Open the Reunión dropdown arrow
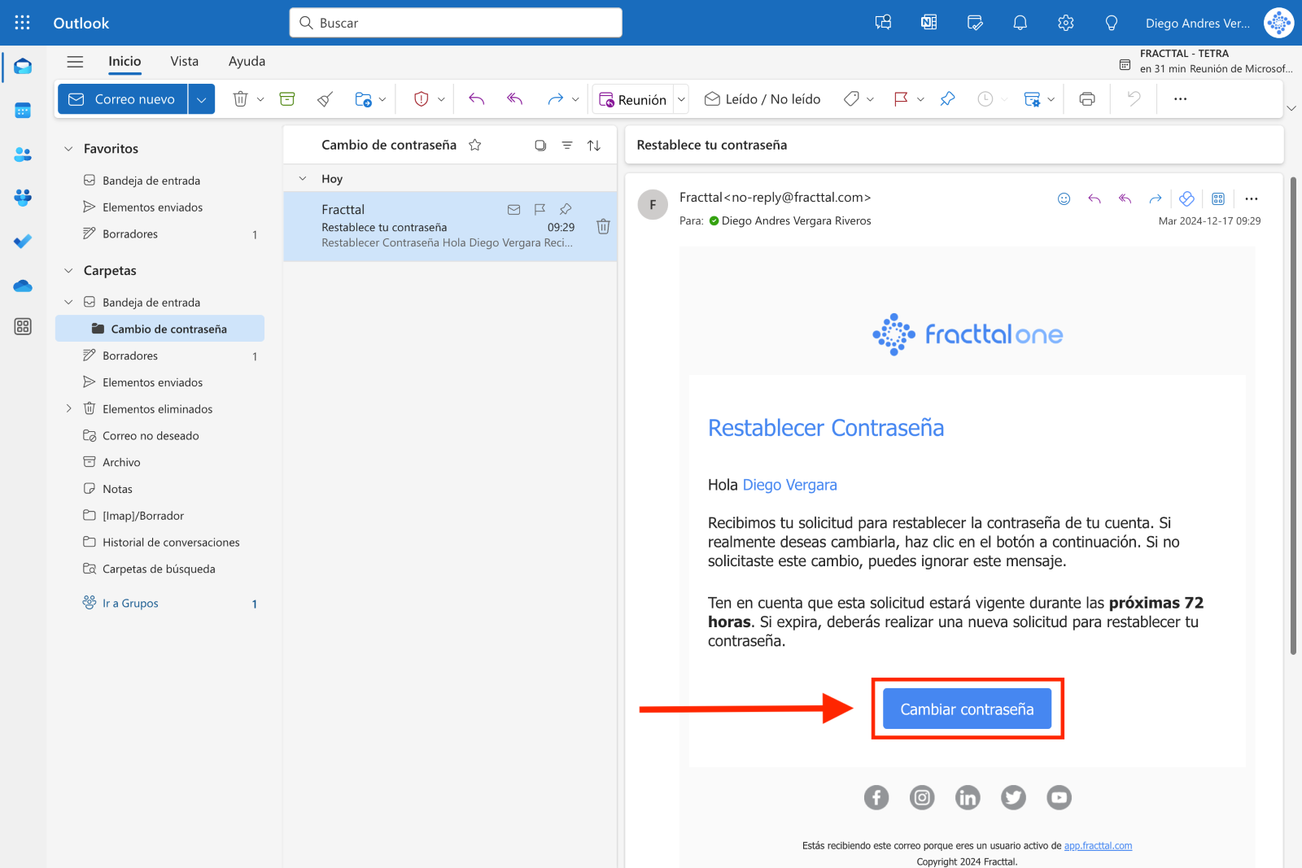This screenshot has width=1302, height=868. (682, 99)
